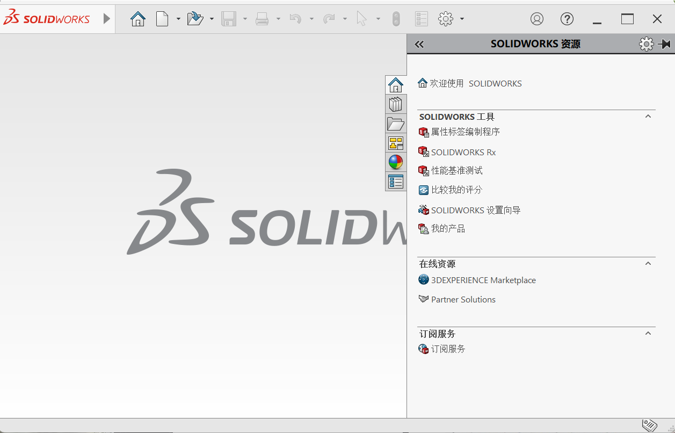This screenshot has width=675, height=433.
Task: Click the Undo arrow icon
Action: pos(295,19)
